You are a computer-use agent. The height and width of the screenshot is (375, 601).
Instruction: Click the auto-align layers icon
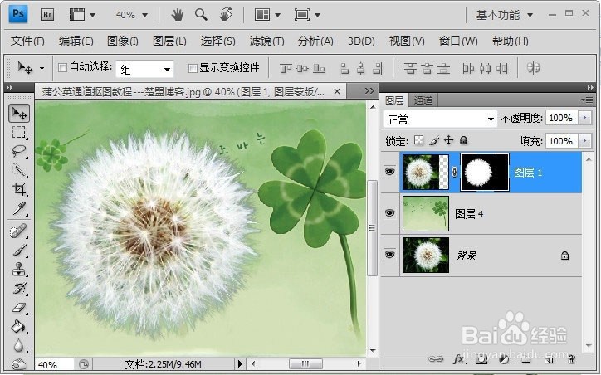click(x=533, y=68)
